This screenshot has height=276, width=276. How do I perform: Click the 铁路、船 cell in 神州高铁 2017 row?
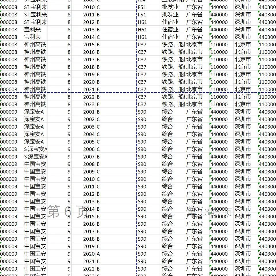[173, 60]
